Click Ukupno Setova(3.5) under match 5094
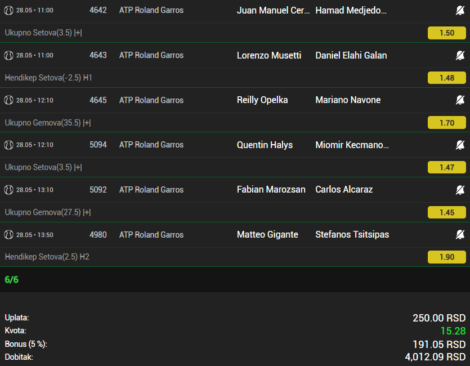 click(43, 167)
